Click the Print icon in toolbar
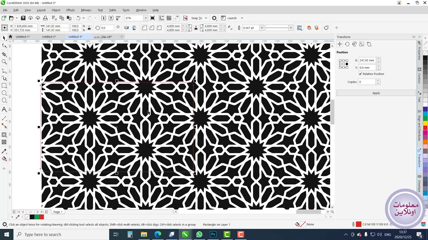This screenshot has height=240, width=428. tap(45, 18)
